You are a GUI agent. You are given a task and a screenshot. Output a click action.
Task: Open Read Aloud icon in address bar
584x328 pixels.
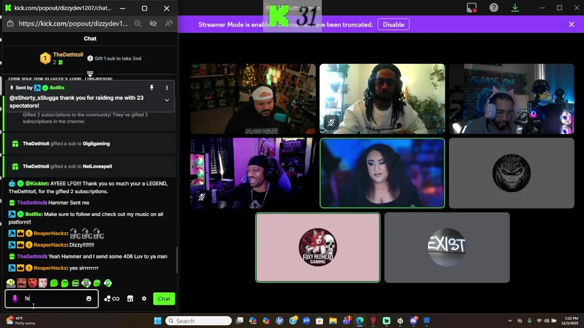point(169,24)
